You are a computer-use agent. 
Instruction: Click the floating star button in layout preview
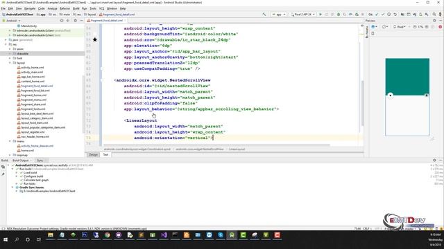pos(391,95)
